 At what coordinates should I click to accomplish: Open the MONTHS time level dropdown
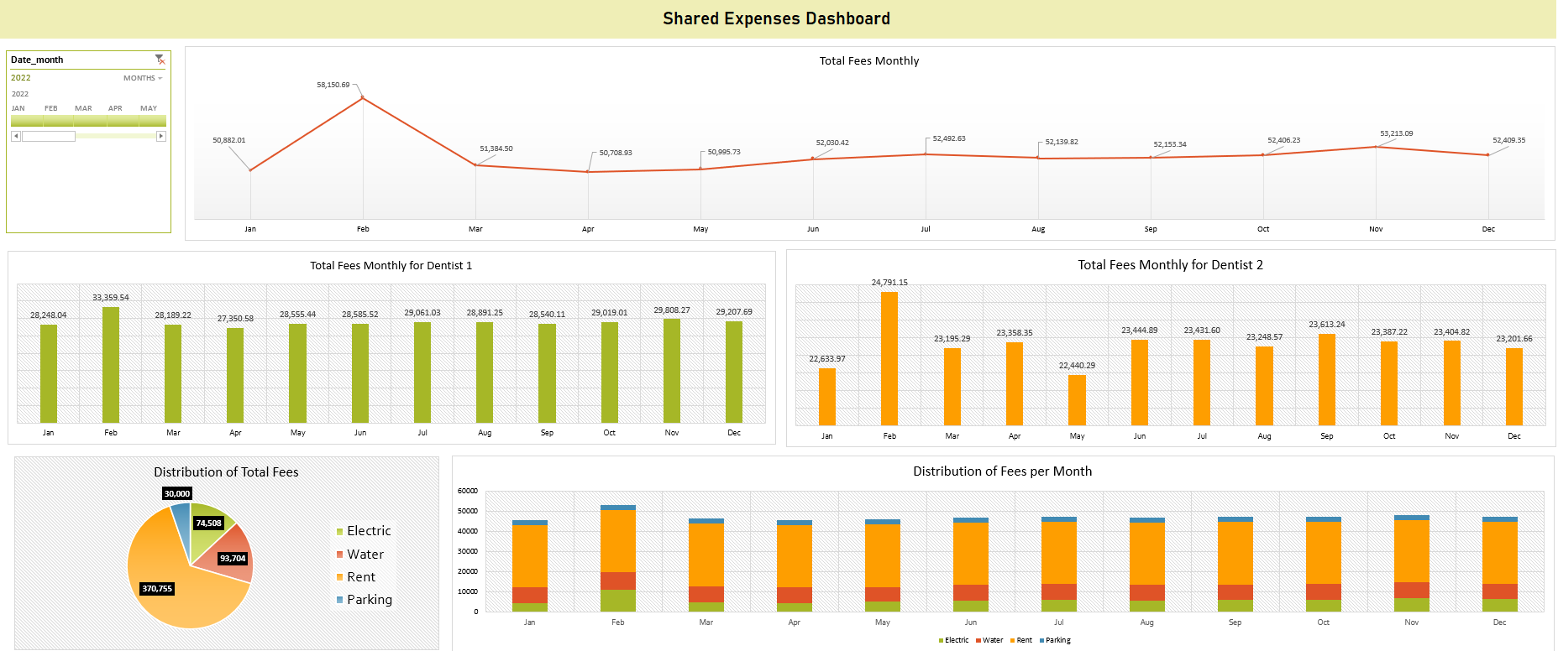[143, 78]
